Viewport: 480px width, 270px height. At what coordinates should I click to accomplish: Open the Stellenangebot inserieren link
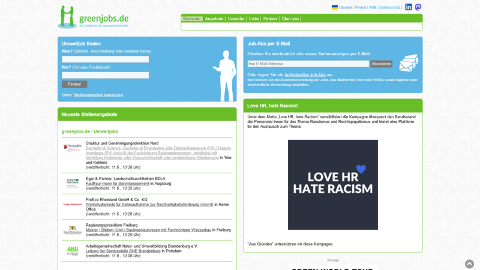pos(98,95)
